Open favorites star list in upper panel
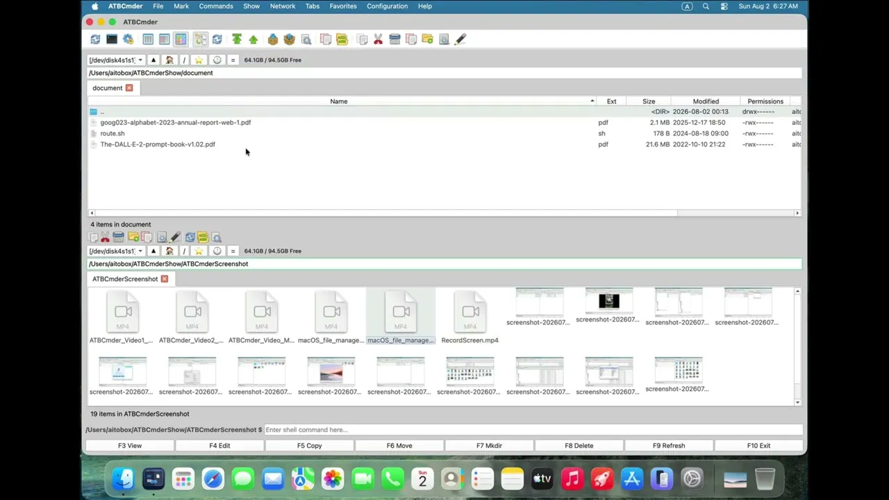 199,60
